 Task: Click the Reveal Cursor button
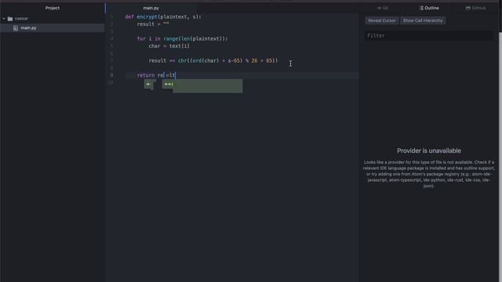(382, 20)
